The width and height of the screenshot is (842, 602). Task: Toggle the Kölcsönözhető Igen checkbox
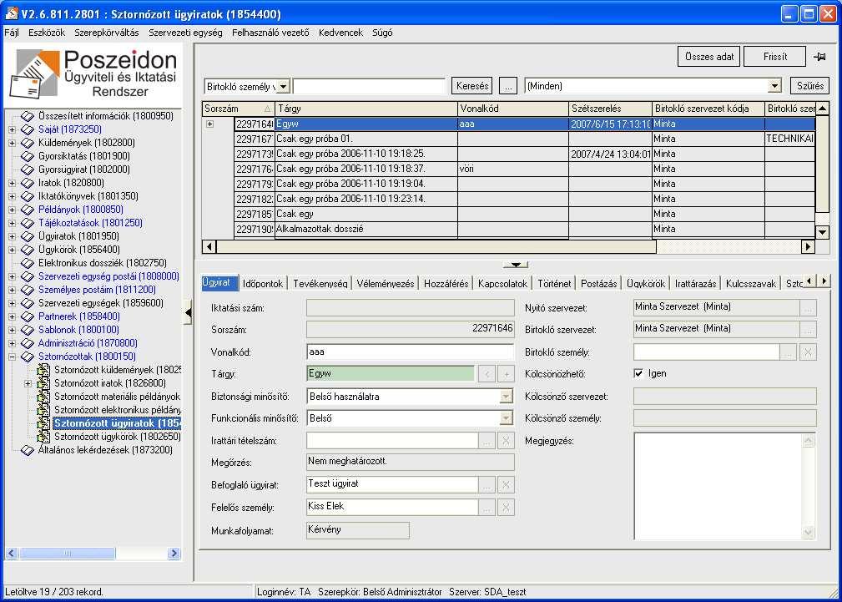click(x=638, y=373)
